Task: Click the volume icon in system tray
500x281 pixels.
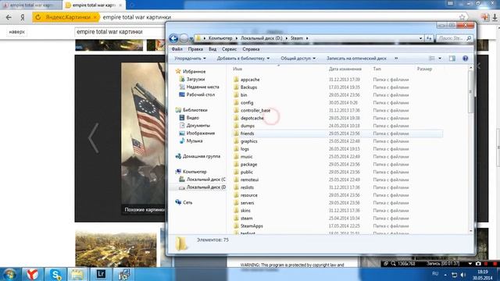Action: [463, 274]
